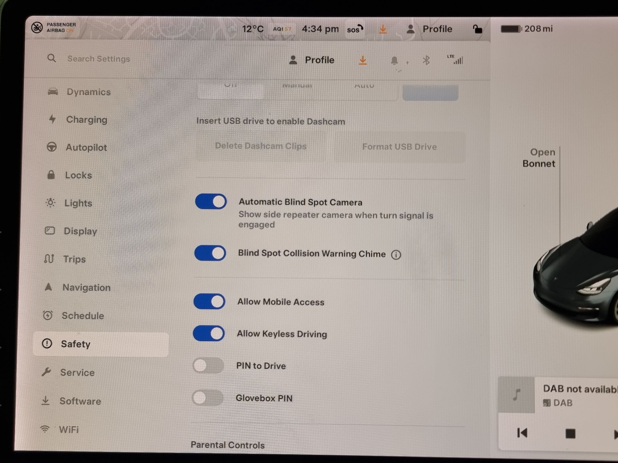Open notifications bell icon
Viewport: 618px width, 463px height.
pos(394,61)
